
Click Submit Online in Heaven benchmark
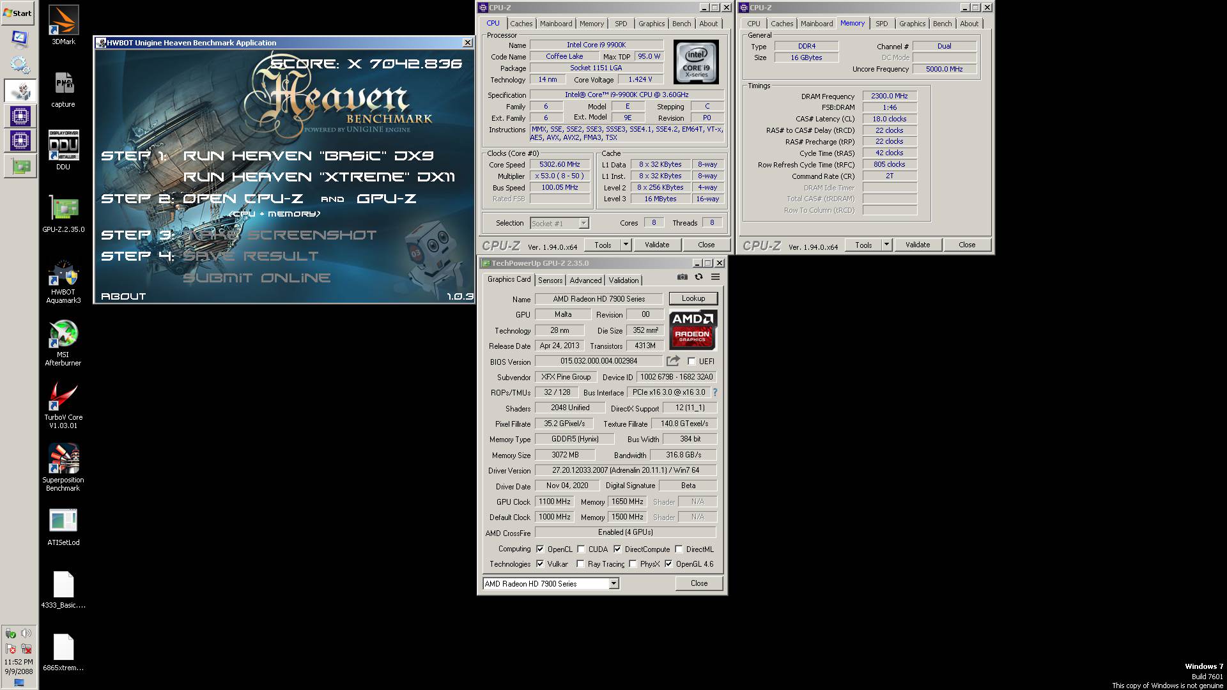pos(257,278)
